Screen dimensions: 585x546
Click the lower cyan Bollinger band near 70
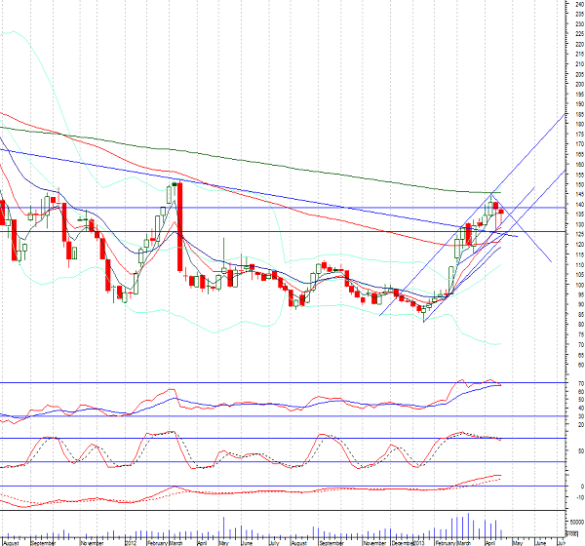coord(492,343)
